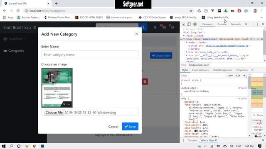Select body.modal-open in the breadcrumb
Image resolution: width=266 pixels, height=149 pixels.
[199, 65]
